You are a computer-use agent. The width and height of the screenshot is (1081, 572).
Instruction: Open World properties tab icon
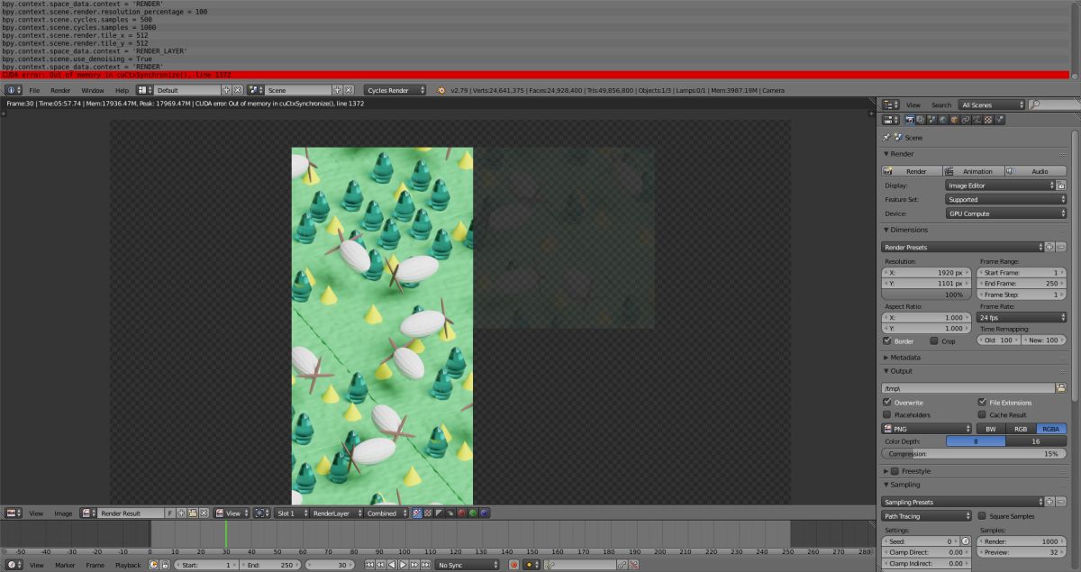coord(942,119)
